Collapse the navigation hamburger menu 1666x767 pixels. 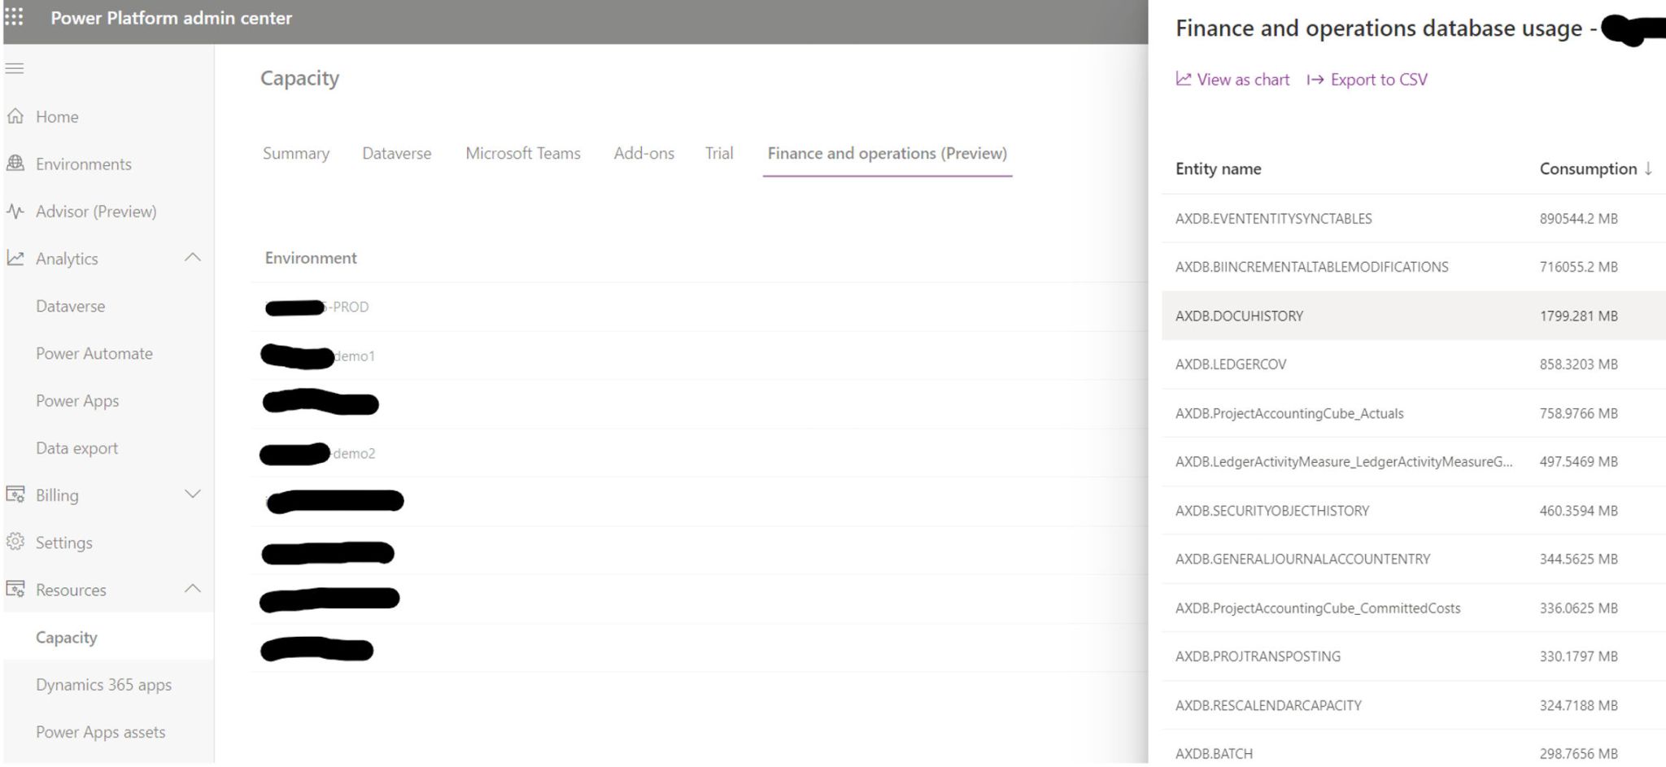(x=15, y=68)
